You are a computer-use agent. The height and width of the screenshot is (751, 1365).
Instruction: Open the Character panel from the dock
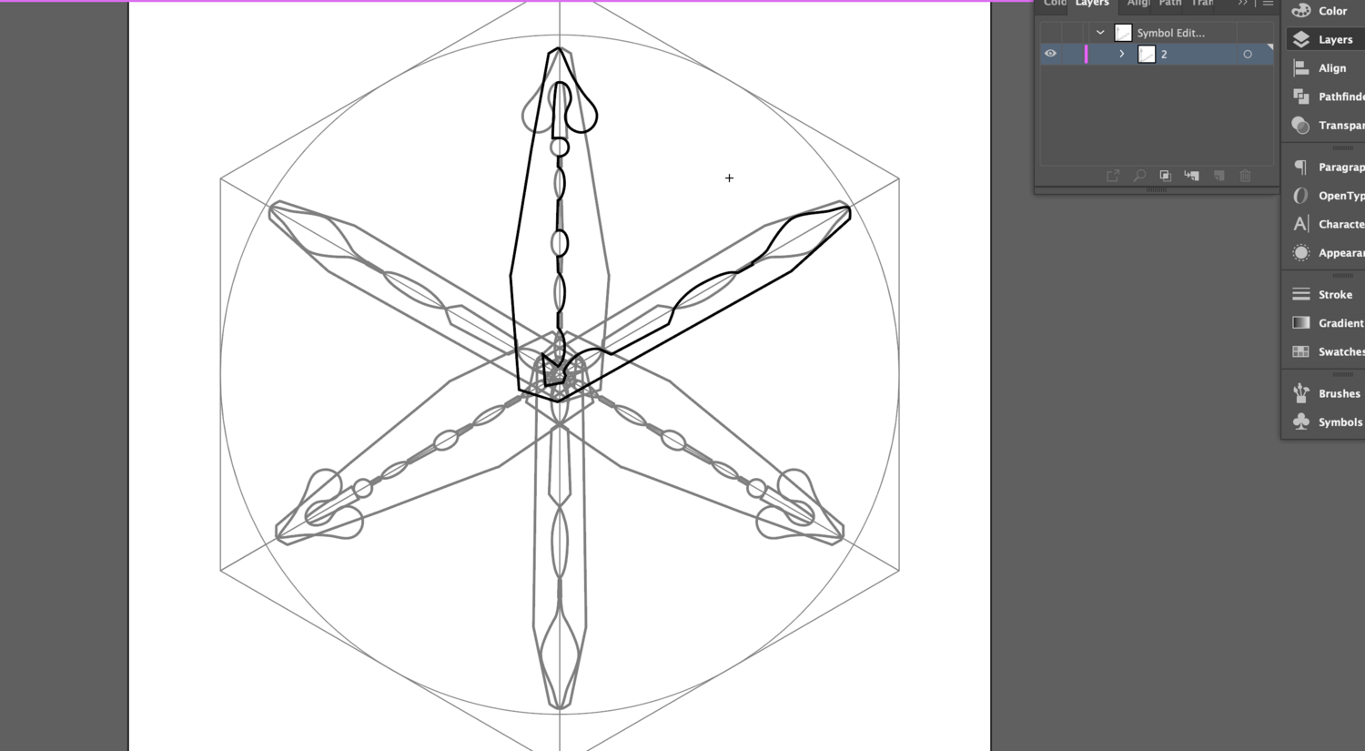coord(1325,224)
